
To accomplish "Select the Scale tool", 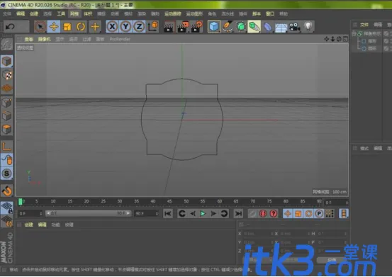I will coord(67,26).
